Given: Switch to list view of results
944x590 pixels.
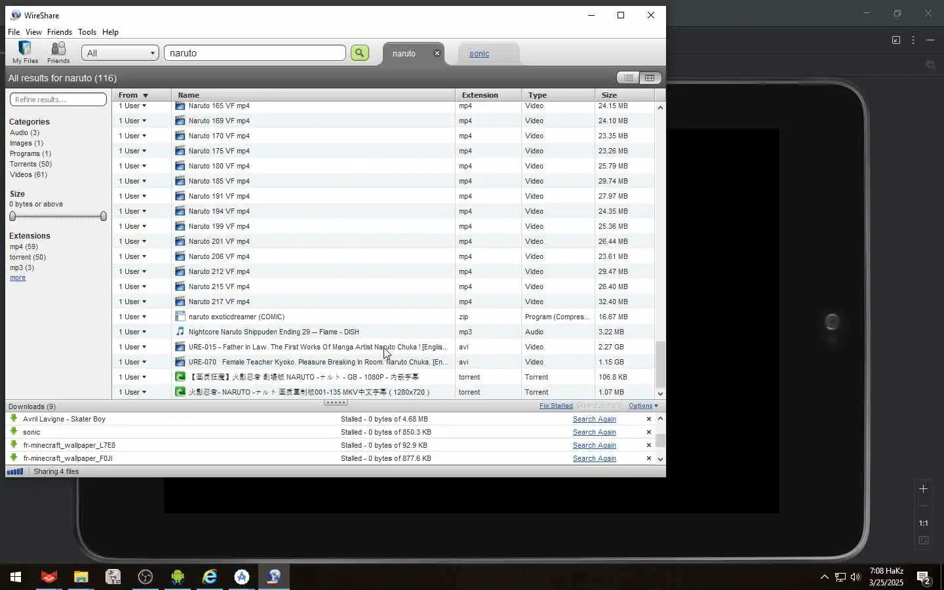Looking at the screenshot, I should [629, 78].
